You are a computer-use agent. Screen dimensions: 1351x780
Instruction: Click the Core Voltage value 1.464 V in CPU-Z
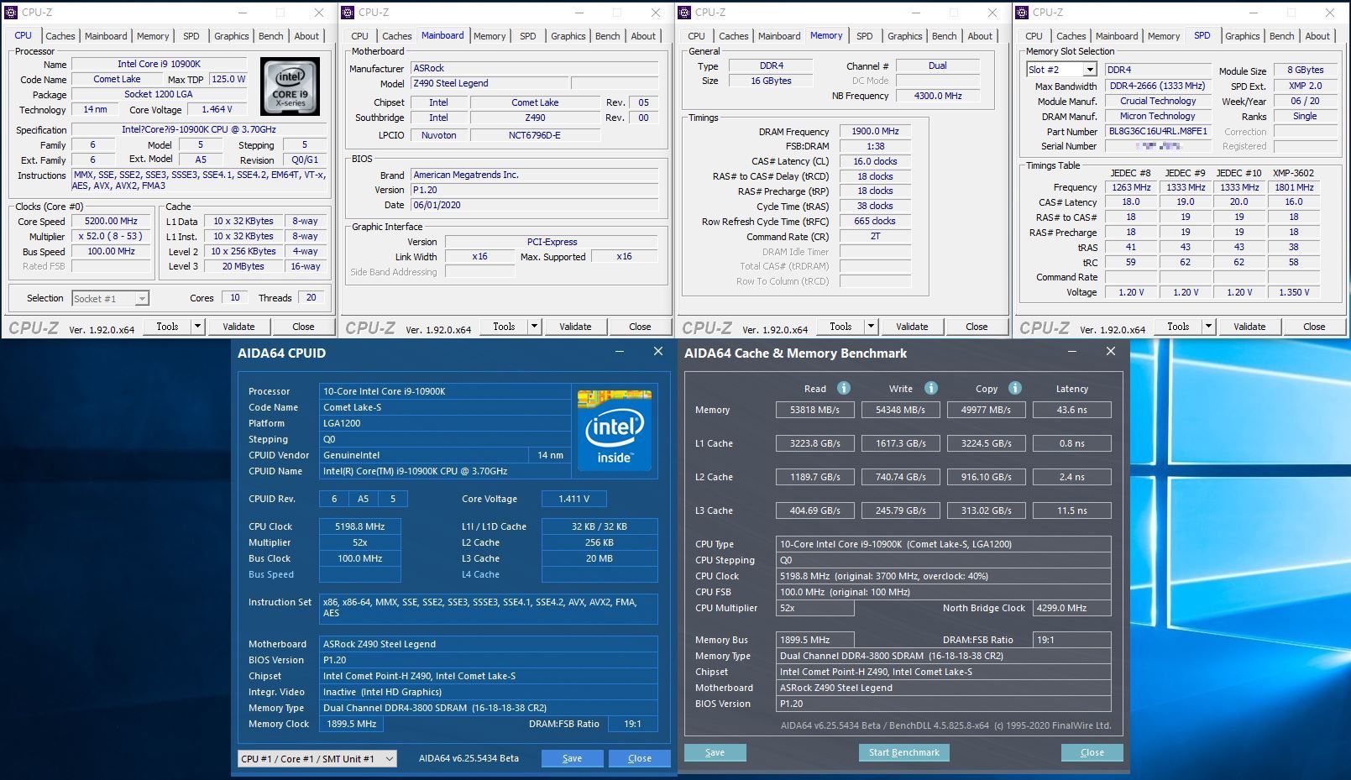click(x=217, y=109)
